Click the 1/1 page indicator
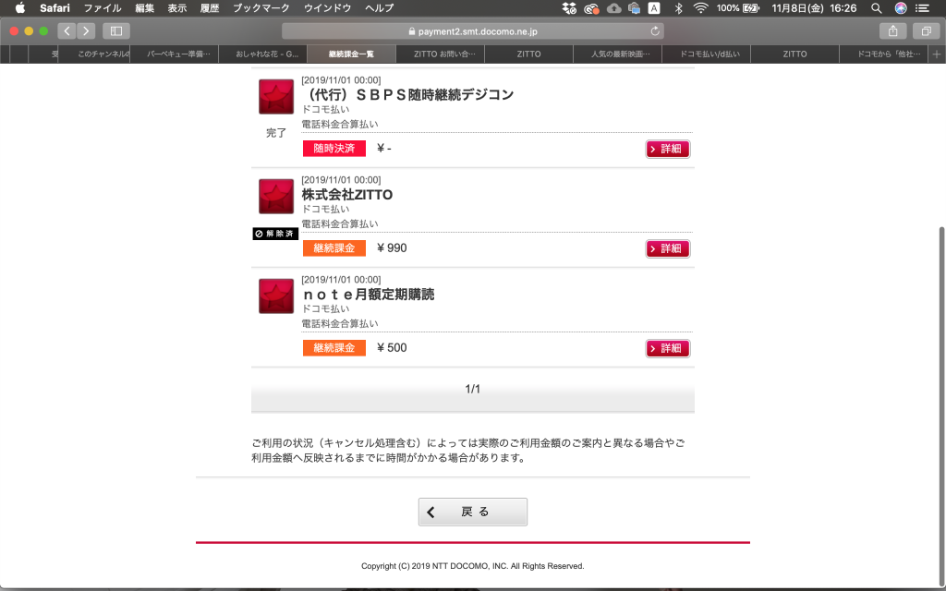This screenshot has height=591, width=946. coord(473,389)
